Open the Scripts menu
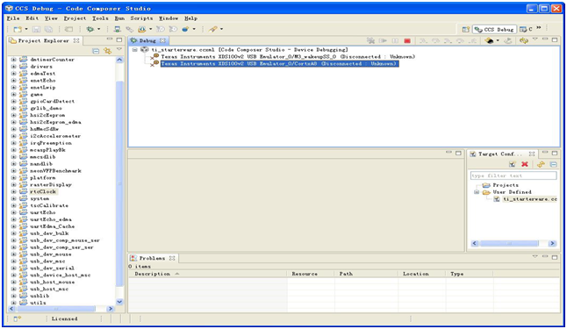 point(141,18)
